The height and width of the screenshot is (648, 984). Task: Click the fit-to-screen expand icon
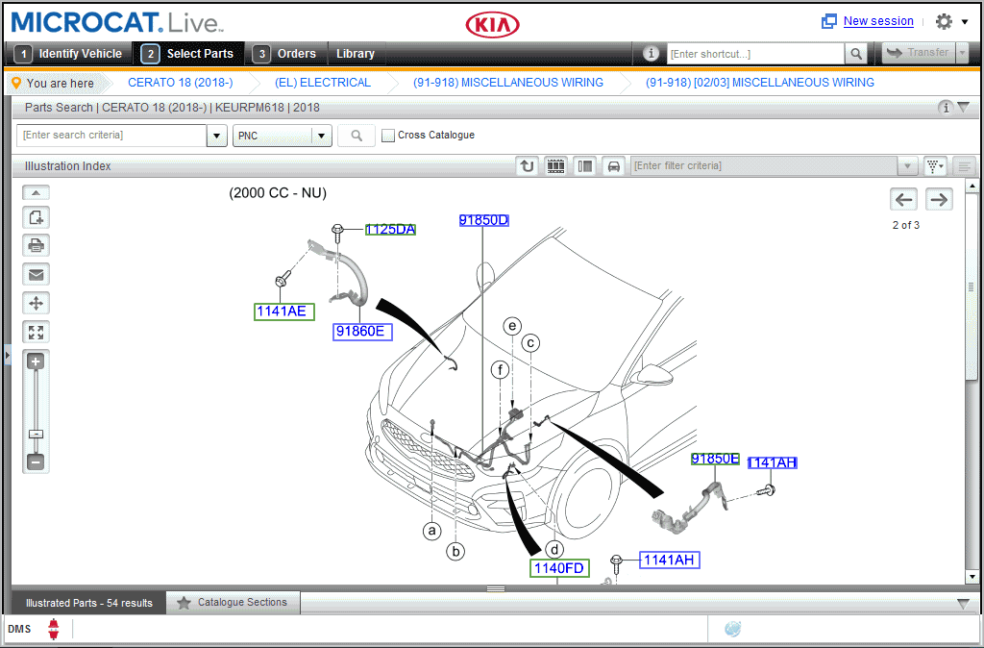click(x=37, y=333)
